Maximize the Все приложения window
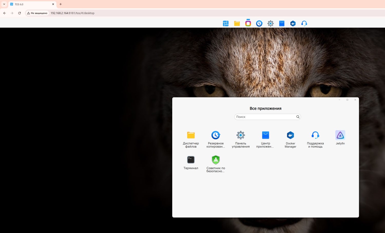 pos(347,100)
